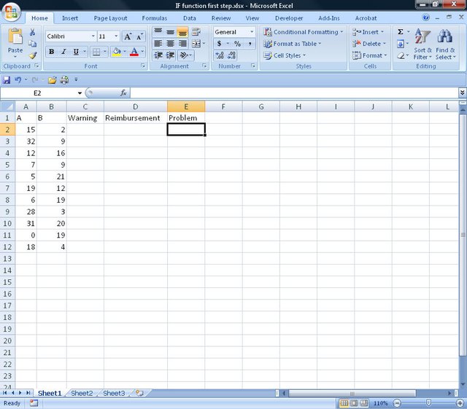Switch to Formulas tab
This screenshot has height=409, width=467.
click(x=155, y=18)
